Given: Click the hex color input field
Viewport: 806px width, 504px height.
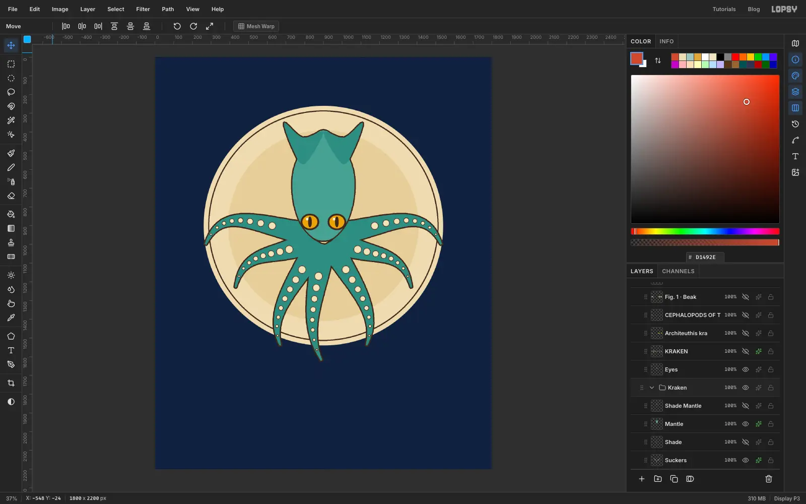Looking at the screenshot, I should click(x=705, y=257).
